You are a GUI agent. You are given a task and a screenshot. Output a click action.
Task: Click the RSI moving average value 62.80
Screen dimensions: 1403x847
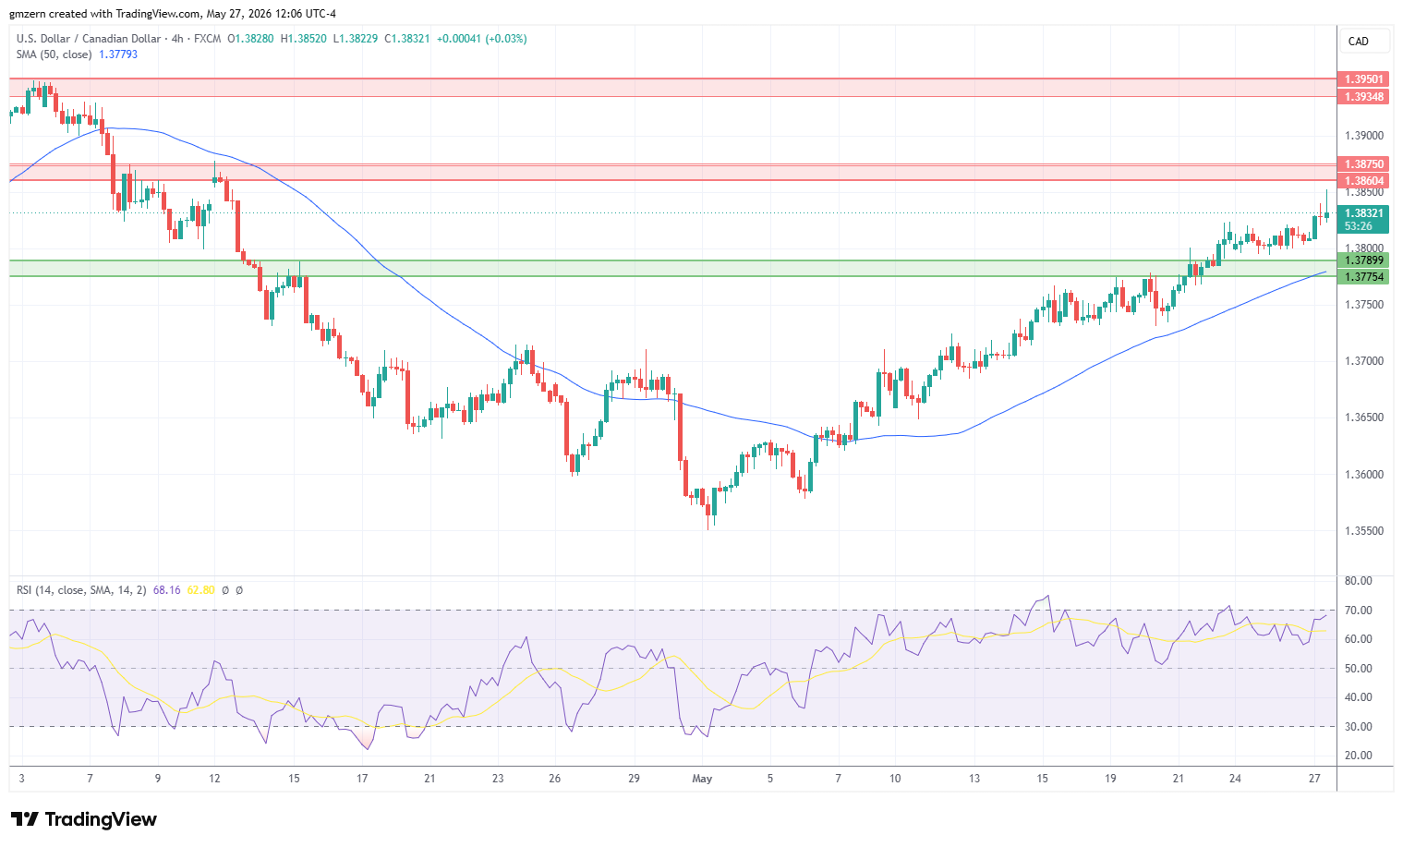[x=200, y=589]
